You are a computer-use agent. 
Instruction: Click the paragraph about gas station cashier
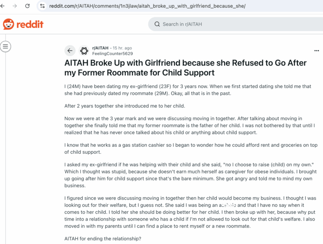191,148
